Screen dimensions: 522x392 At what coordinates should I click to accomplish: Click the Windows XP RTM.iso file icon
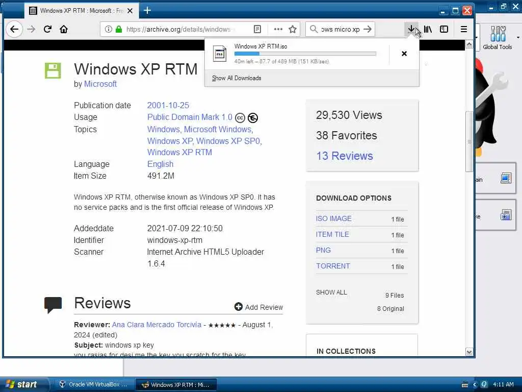[220, 54]
